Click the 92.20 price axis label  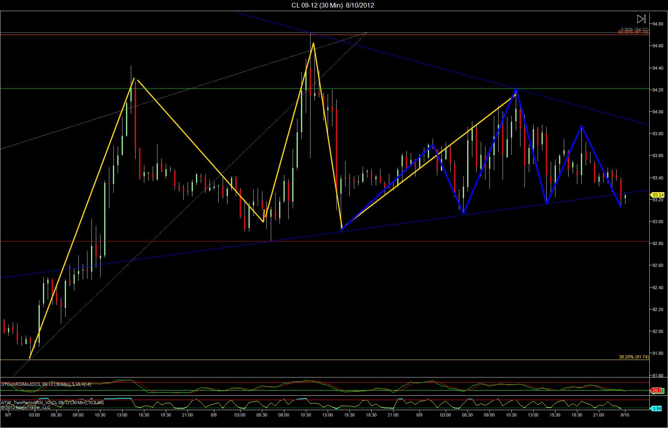pyautogui.click(x=658, y=309)
